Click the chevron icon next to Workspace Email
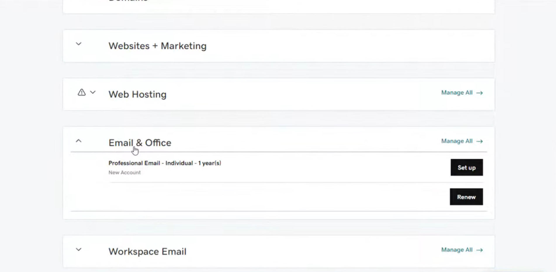 click(x=78, y=250)
